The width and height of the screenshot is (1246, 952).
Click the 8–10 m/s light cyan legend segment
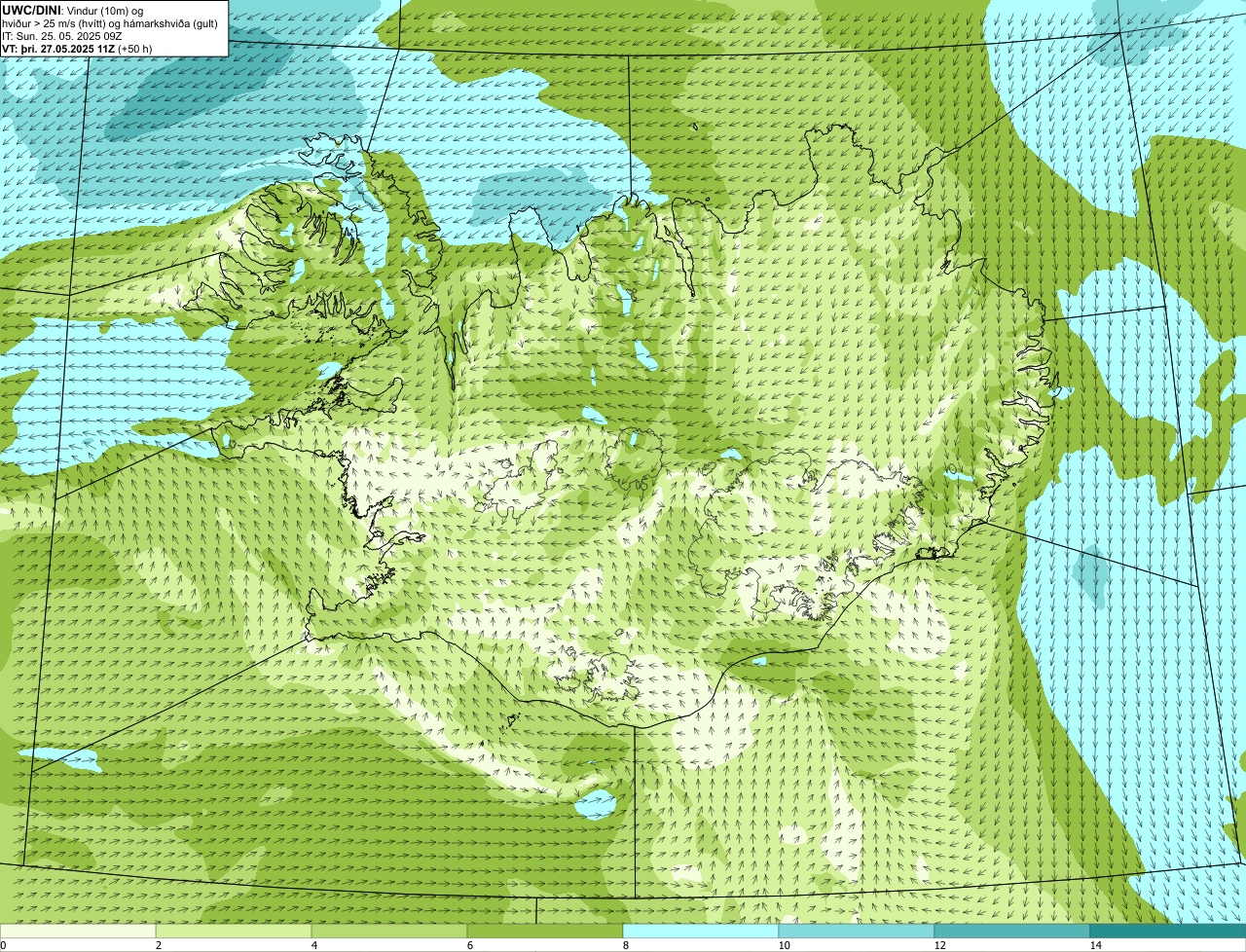point(701,931)
